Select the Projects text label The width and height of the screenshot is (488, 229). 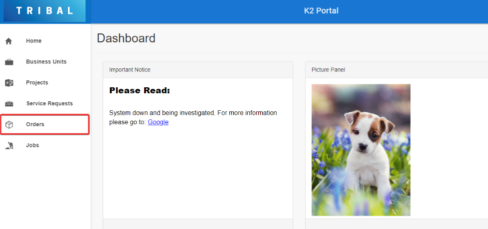(x=37, y=83)
